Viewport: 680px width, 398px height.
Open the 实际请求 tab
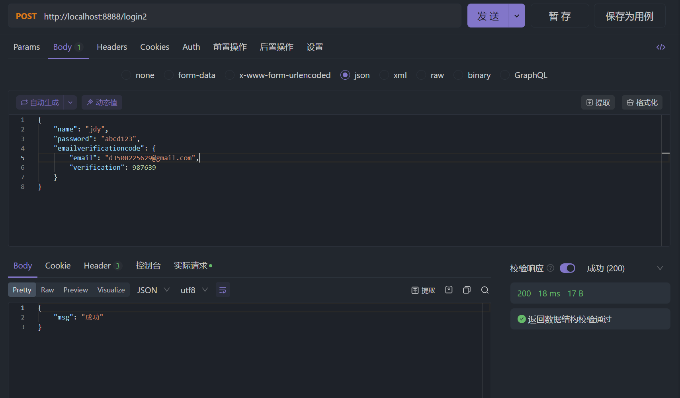193,266
